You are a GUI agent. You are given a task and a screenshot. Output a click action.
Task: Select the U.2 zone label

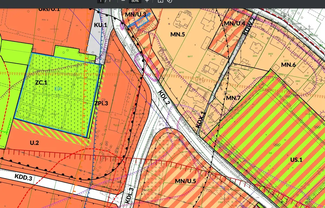point(34,143)
